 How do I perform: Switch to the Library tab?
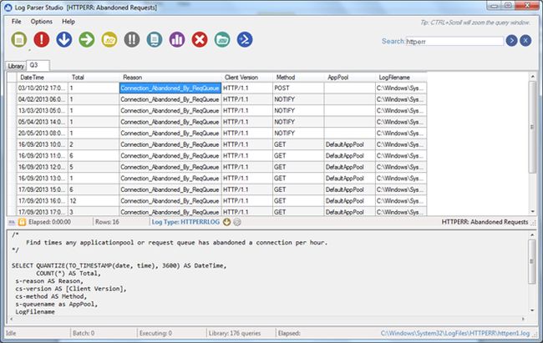pyautogui.click(x=16, y=66)
